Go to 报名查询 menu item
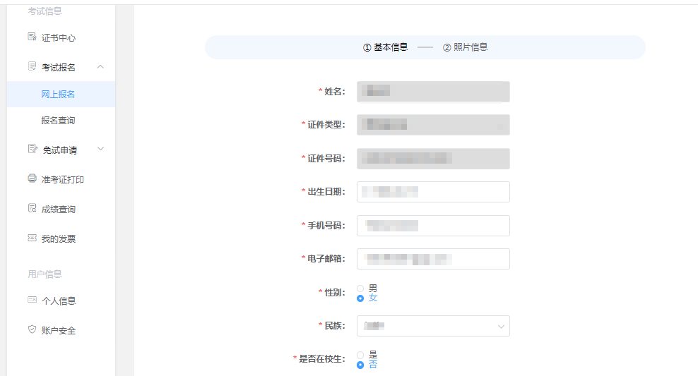698x376 pixels. [x=58, y=121]
